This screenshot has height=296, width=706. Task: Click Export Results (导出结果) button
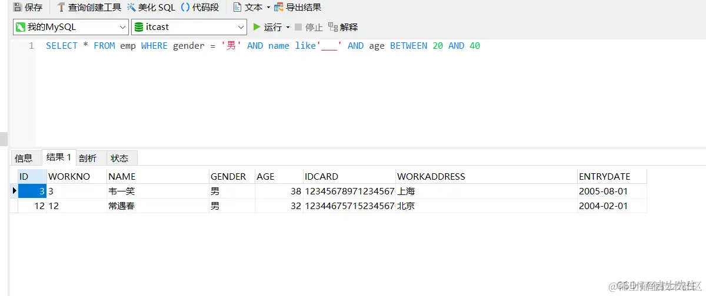[x=298, y=8]
